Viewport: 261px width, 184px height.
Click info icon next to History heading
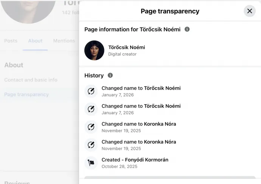pos(110,75)
